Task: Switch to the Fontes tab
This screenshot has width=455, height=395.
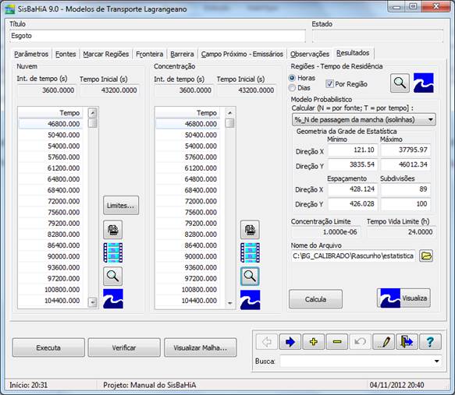Action: pyautogui.click(x=66, y=55)
